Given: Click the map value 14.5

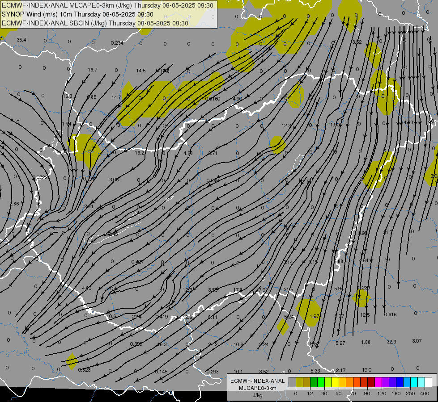Looking at the screenshot, I should pyautogui.click(x=141, y=71).
